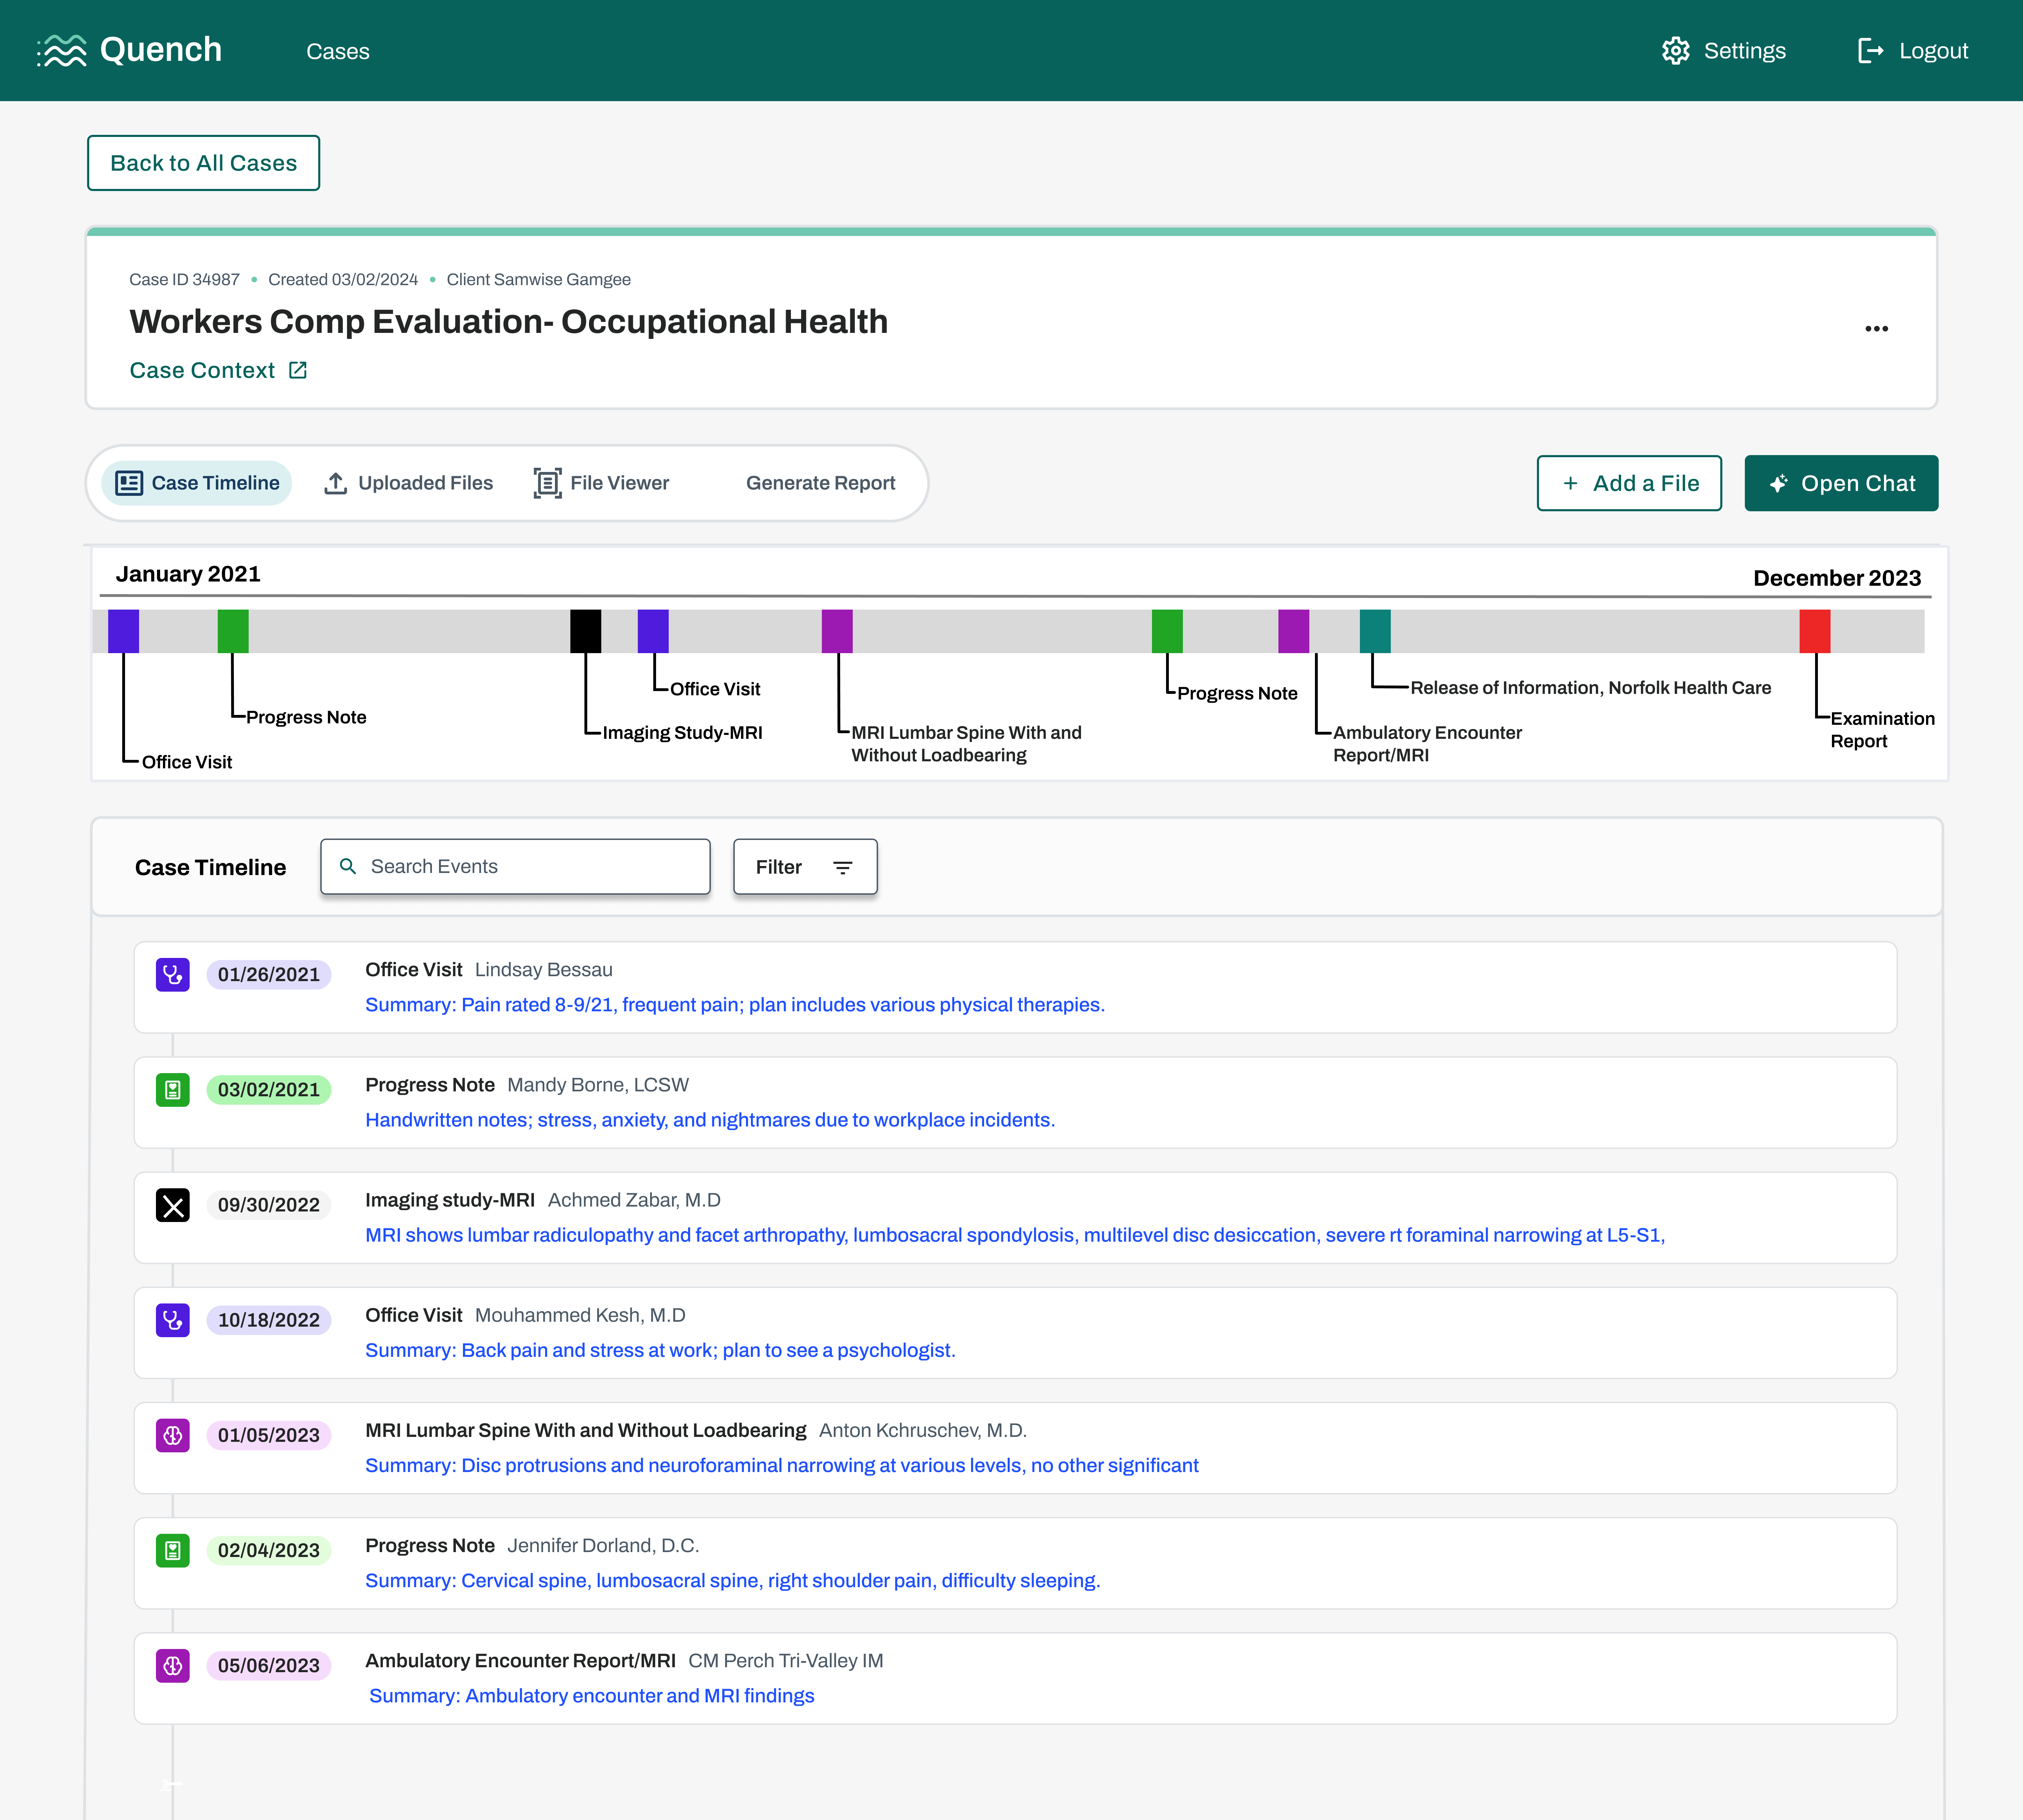Switch to the File Viewer tab
This screenshot has width=2023, height=1820.
602,483
